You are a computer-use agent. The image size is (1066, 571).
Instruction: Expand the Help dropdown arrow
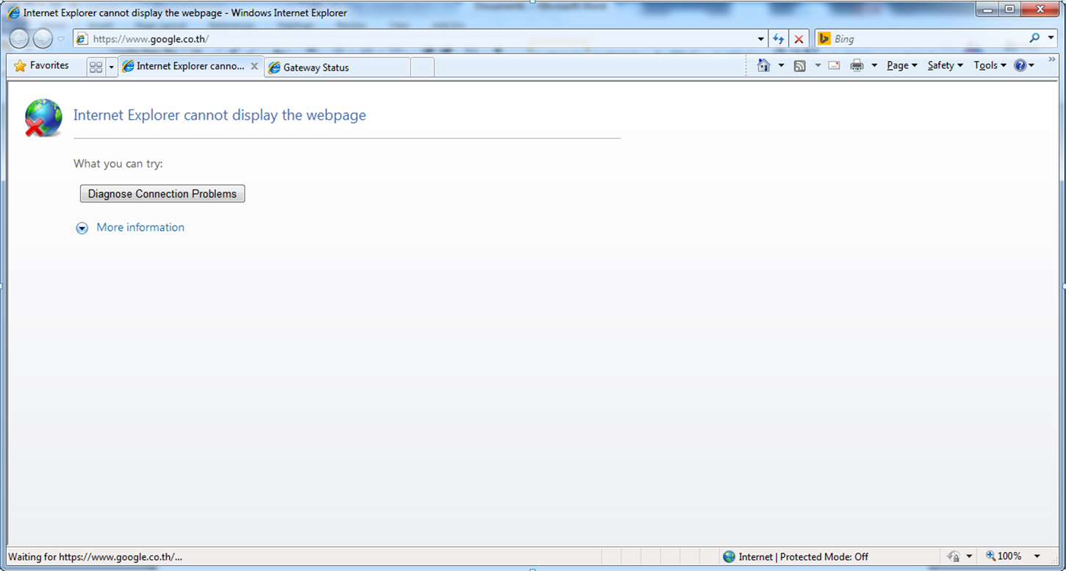coord(1031,65)
